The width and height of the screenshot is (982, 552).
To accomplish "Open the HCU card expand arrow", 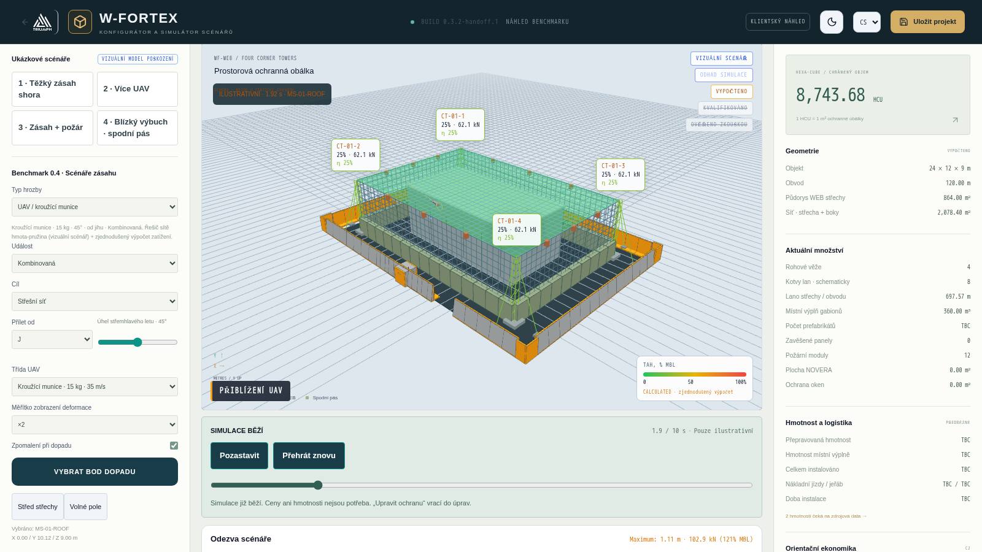I will (955, 120).
